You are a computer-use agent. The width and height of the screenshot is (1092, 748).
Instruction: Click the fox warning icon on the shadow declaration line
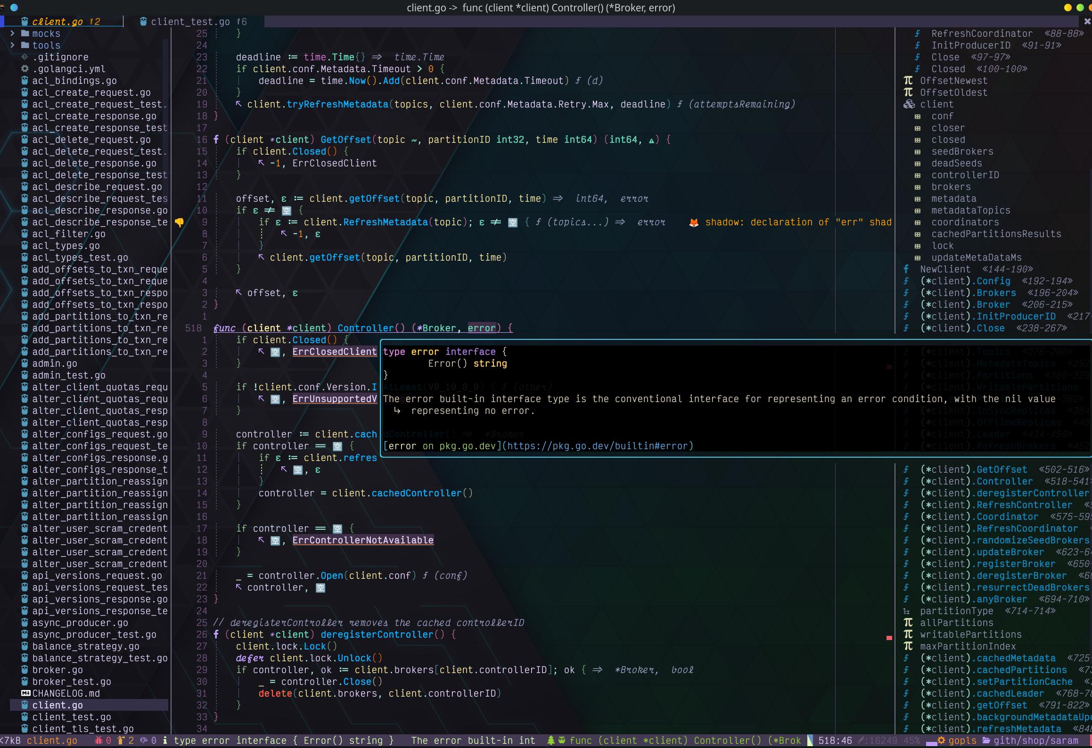pyautogui.click(x=693, y=222)
